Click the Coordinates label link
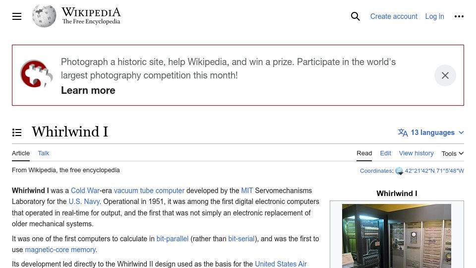 click(x=376, y=171)
